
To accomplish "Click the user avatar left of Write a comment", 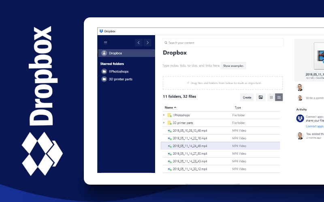I will [300, 98].
